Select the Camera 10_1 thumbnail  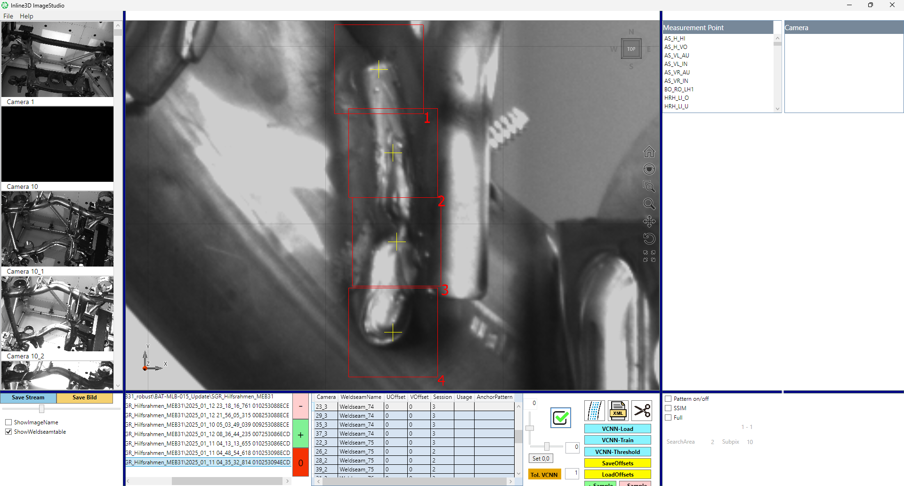[x=57, y=229]
